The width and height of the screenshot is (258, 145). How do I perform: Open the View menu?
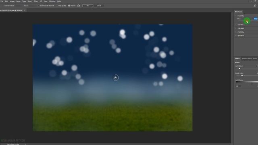[x=46, y=1]
